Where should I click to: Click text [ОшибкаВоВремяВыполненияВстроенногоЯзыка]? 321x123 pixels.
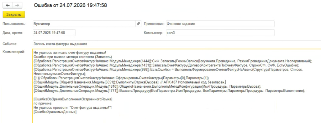point(73,100)
